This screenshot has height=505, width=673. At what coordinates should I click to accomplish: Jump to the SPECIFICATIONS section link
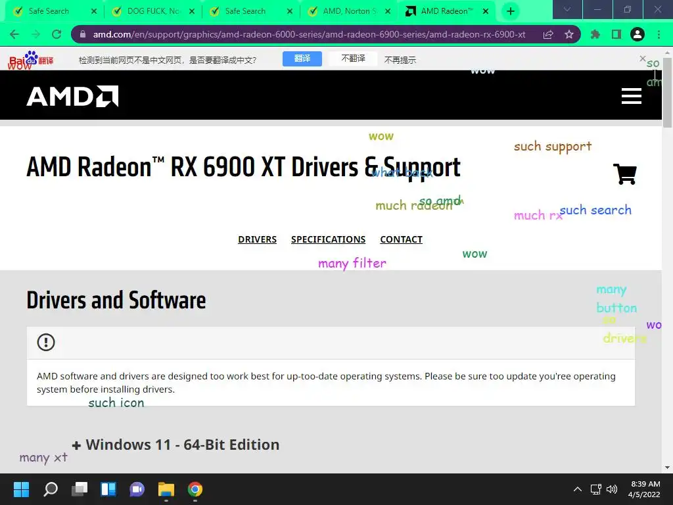click(x=329, y=239)
